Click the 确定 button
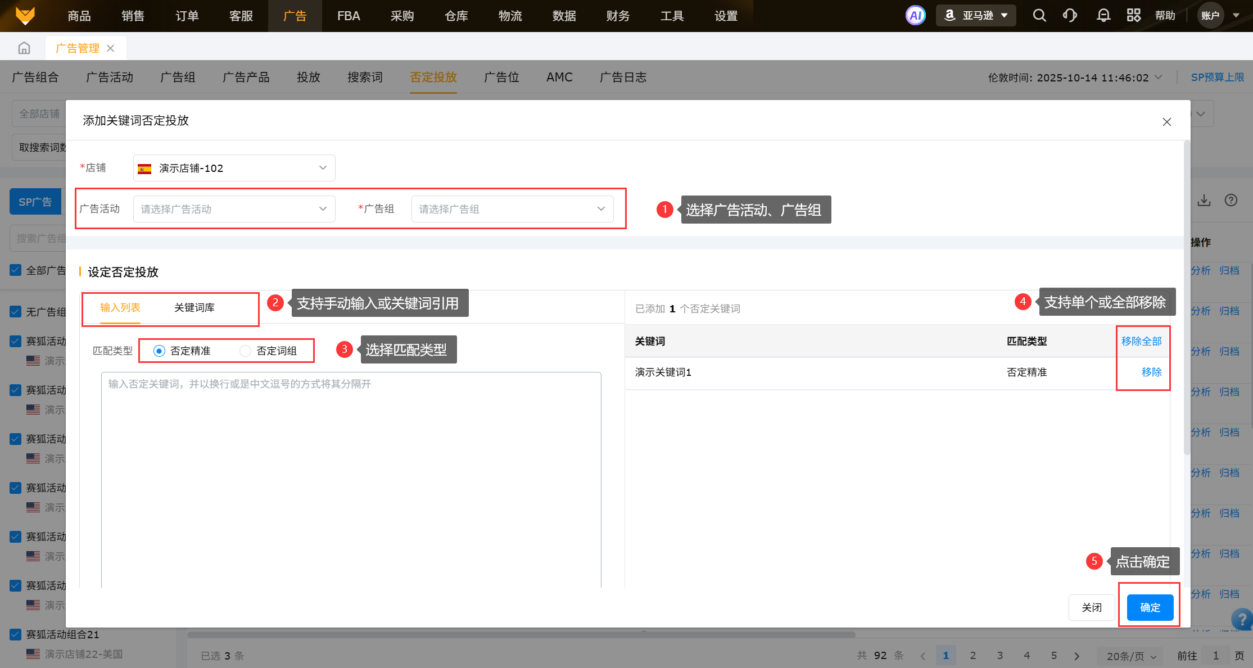The image size is (1253, 668). tap(1150, 607)
